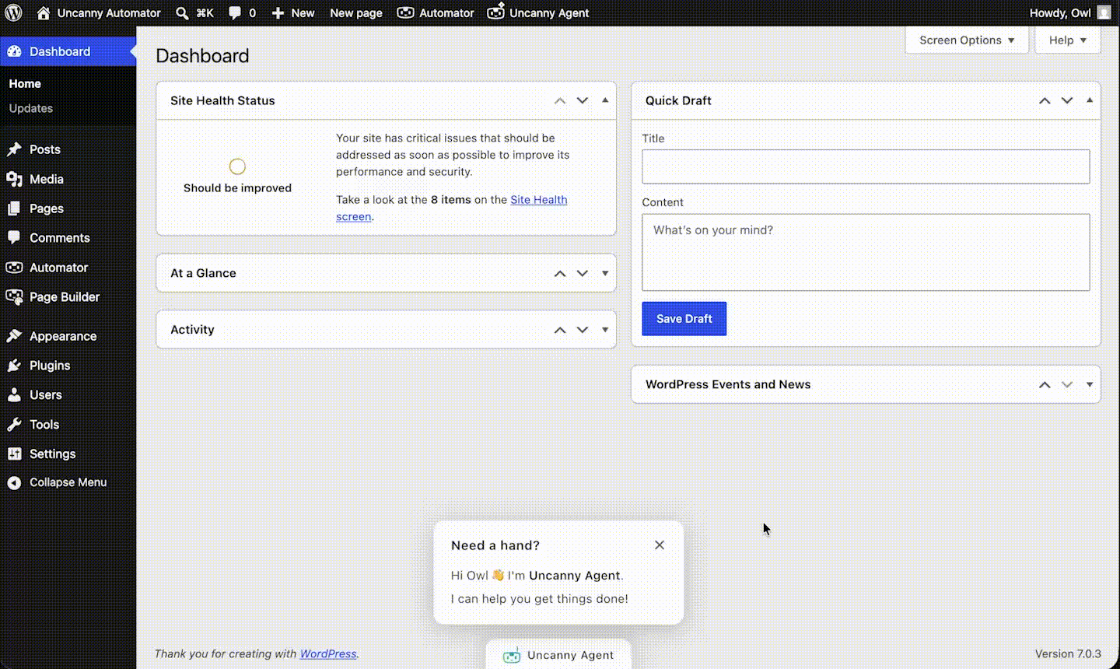Expand the WordPress Events and News panel
Viewport: 1120px width, 669px height.
[1090, 384]
